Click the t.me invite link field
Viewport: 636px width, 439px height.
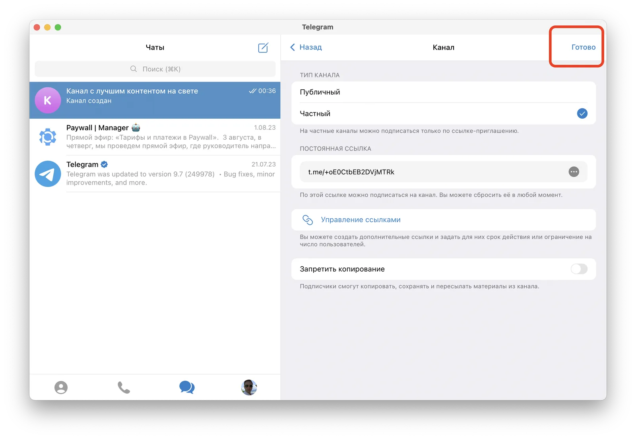point(444,172)
